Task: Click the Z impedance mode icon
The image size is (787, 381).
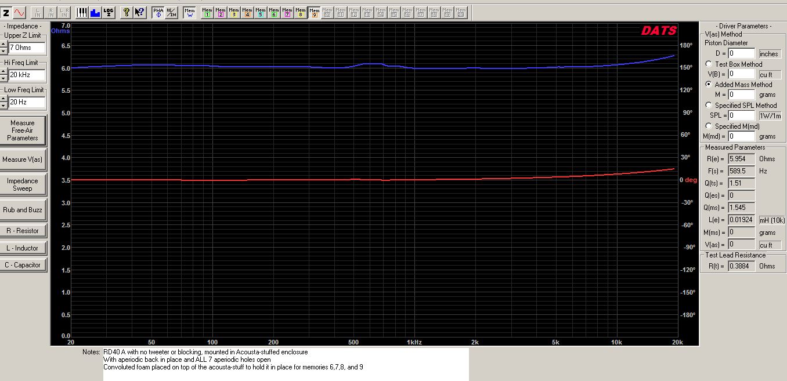Action: point(6,12)
